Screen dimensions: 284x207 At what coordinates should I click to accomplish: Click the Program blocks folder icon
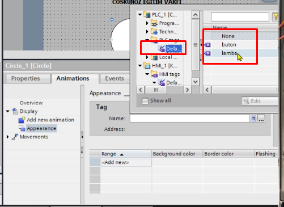(x=154, y=23)
